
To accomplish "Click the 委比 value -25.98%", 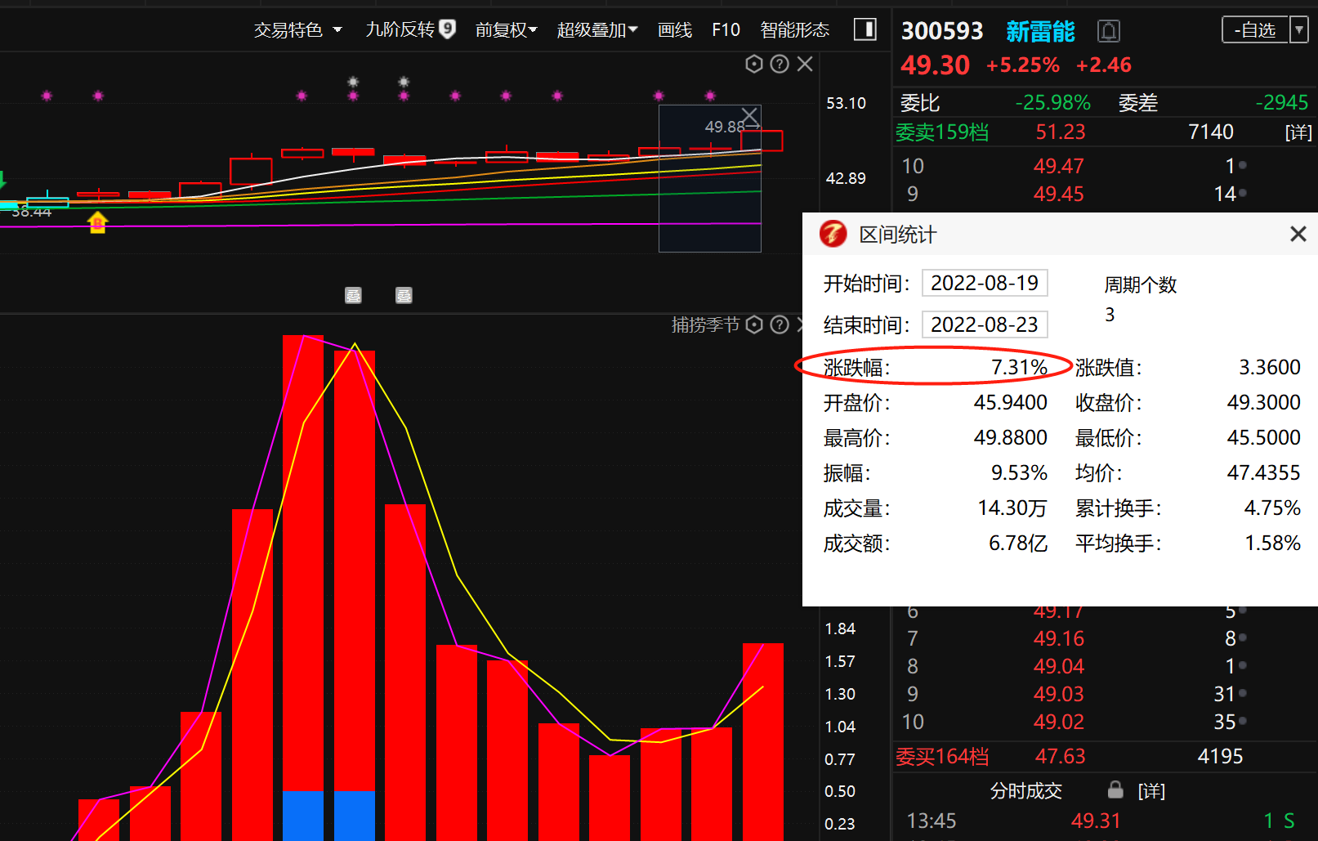I will (x=1052, y=102).
